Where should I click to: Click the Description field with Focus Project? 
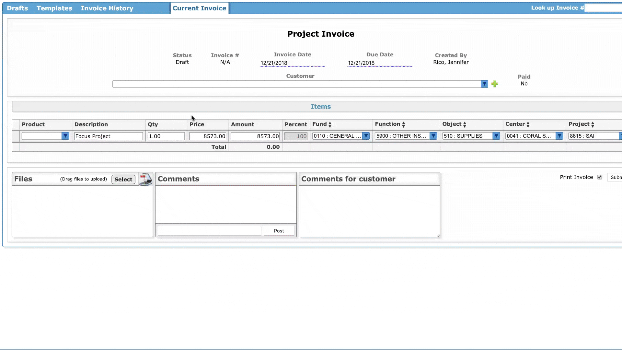pos(109,136)
